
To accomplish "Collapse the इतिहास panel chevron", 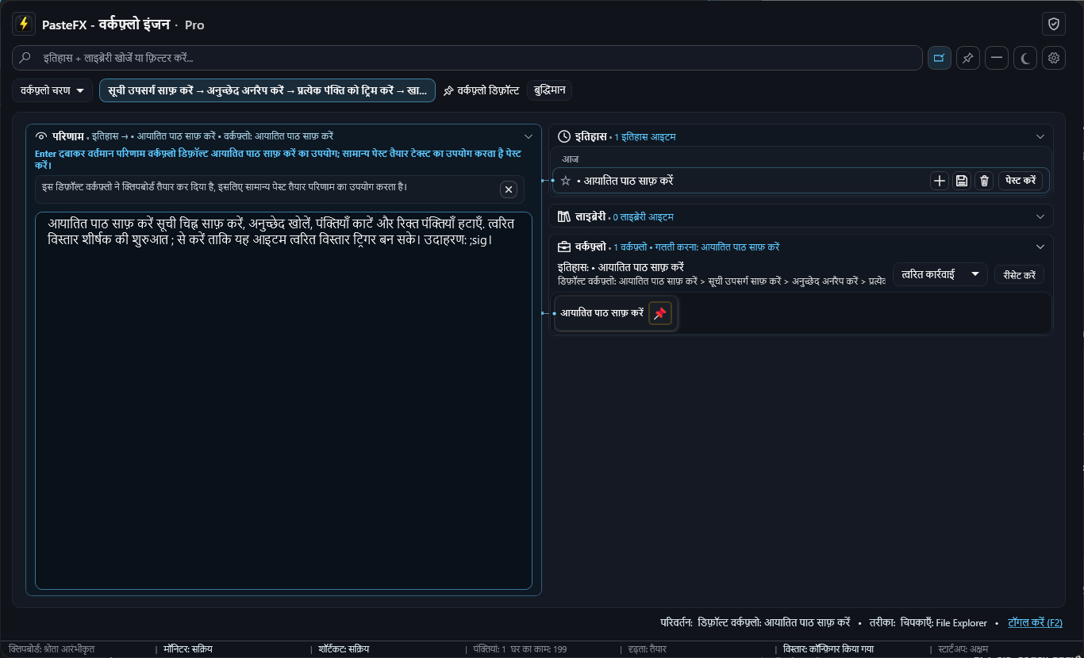I will click(x=1040, y=136).
